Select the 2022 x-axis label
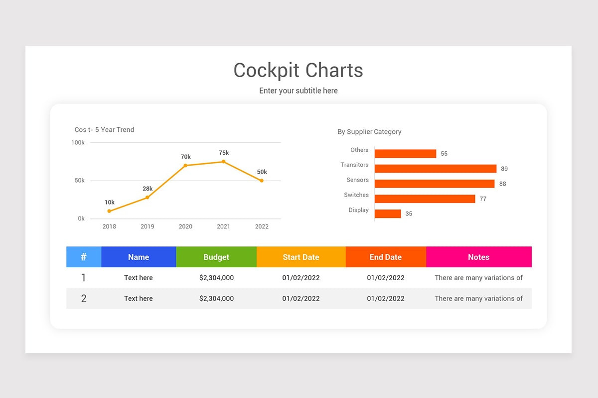 (262, 226)
